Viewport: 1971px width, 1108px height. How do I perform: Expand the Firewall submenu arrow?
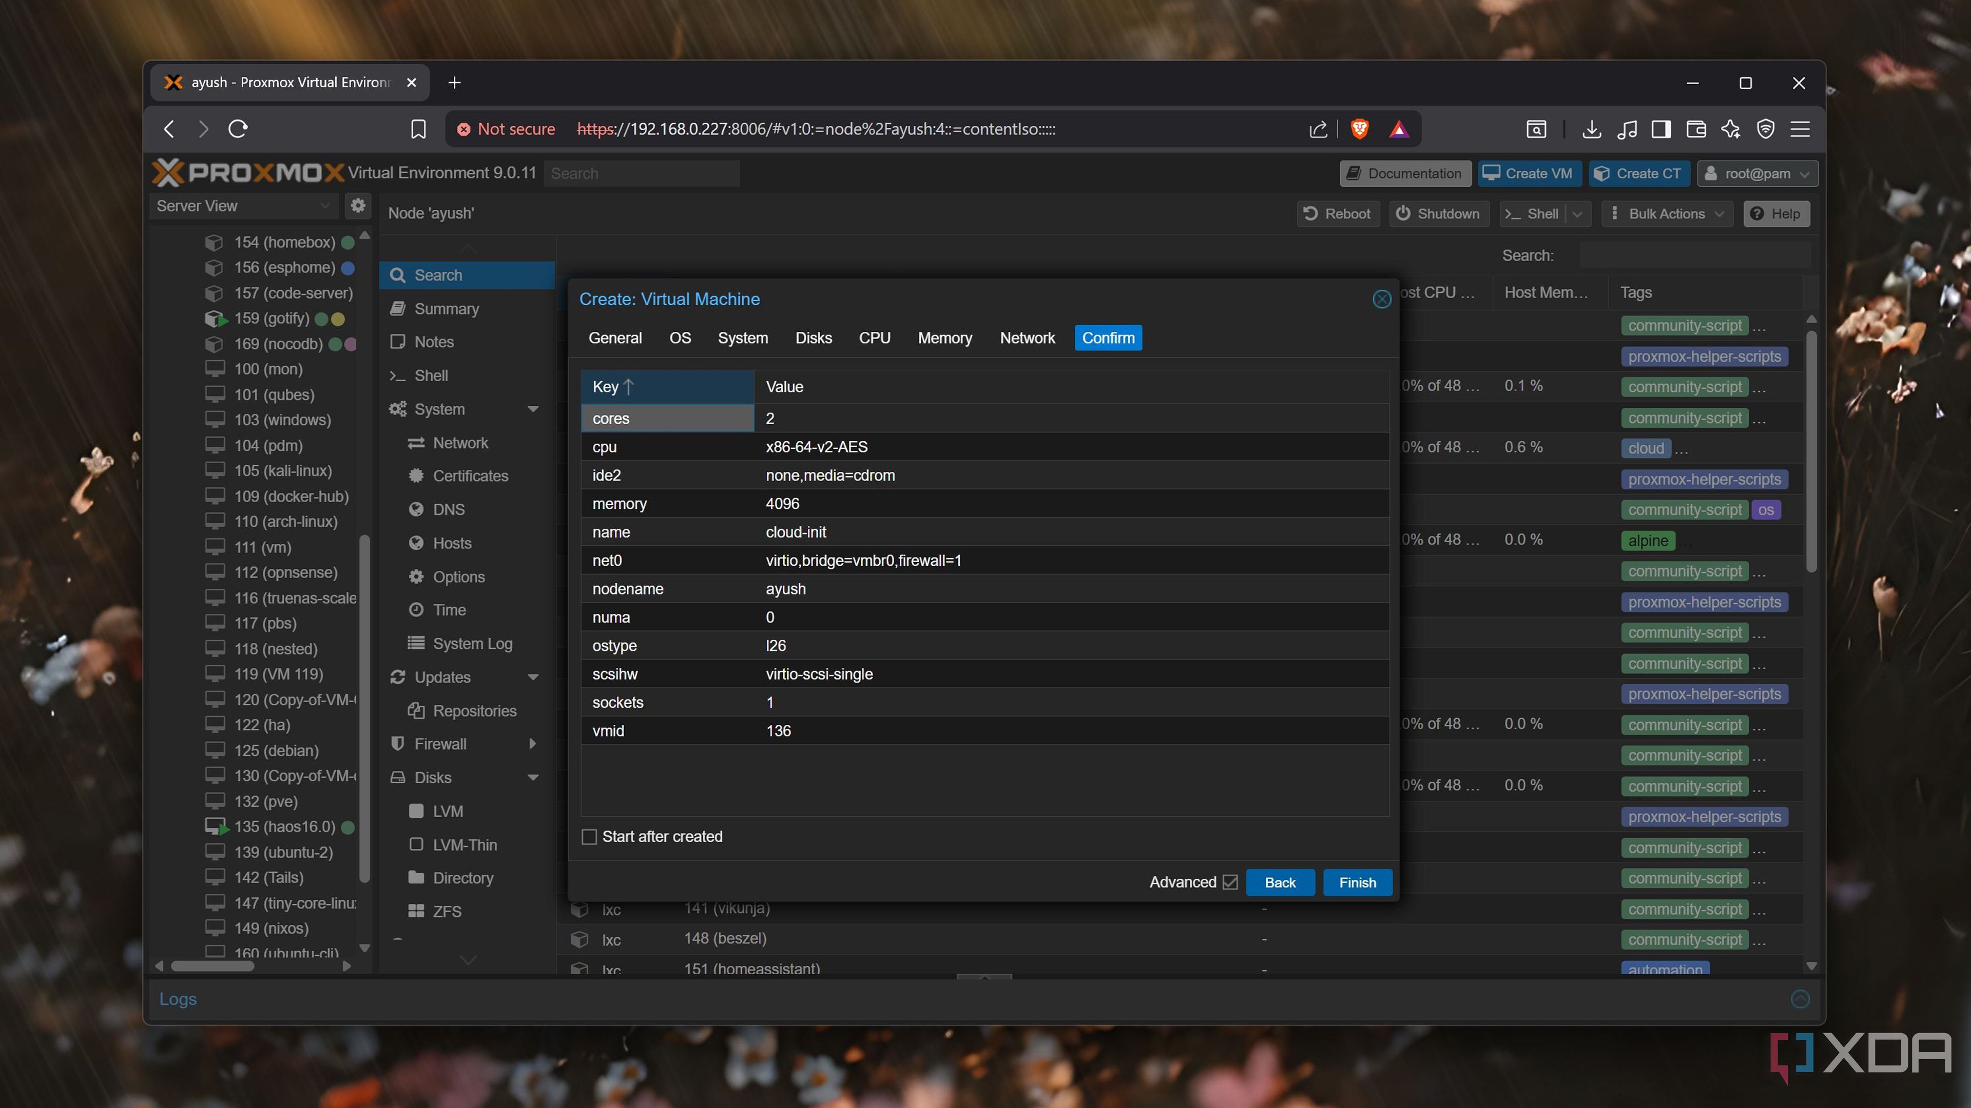point(533,744)
